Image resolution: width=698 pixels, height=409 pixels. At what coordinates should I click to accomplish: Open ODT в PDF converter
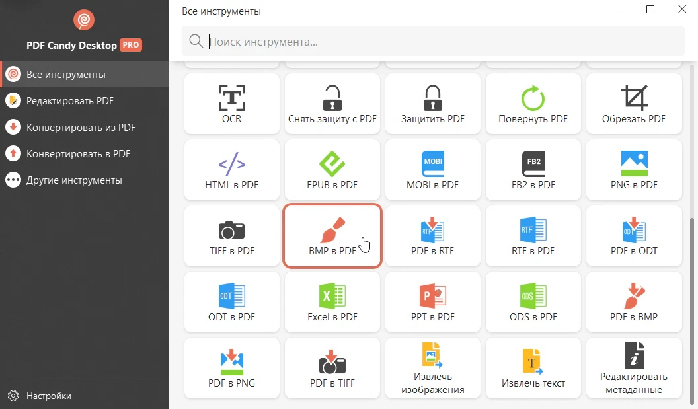tap(231, 302)
